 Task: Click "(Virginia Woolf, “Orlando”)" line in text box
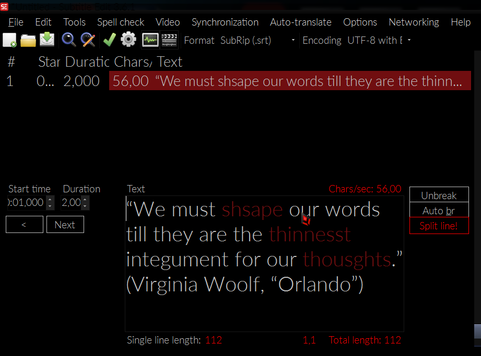coord(244,285)
